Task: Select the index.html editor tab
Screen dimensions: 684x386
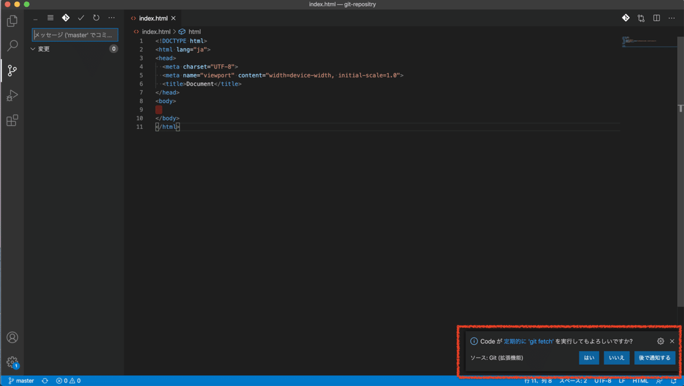Action: tap(154, 18)
